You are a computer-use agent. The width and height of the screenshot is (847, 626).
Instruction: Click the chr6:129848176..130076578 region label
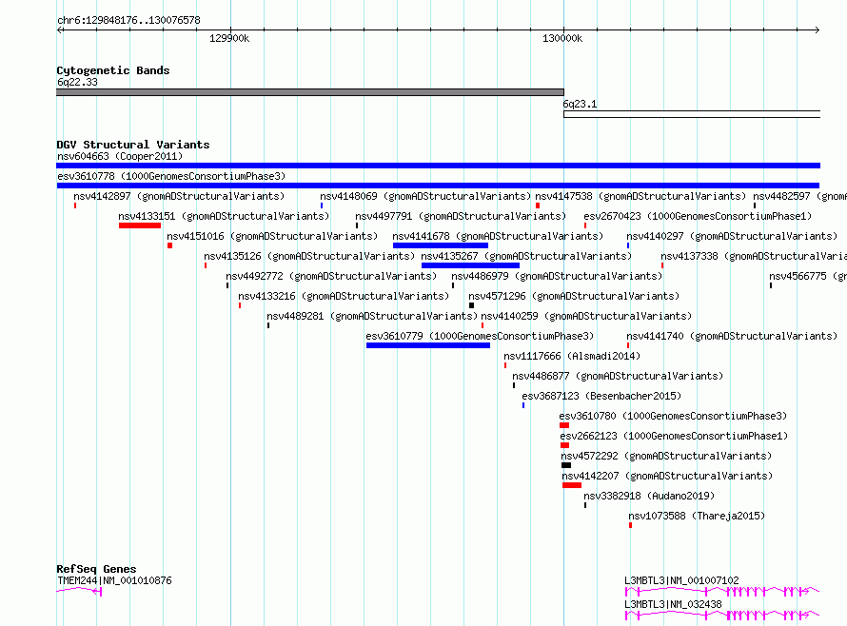128,20
